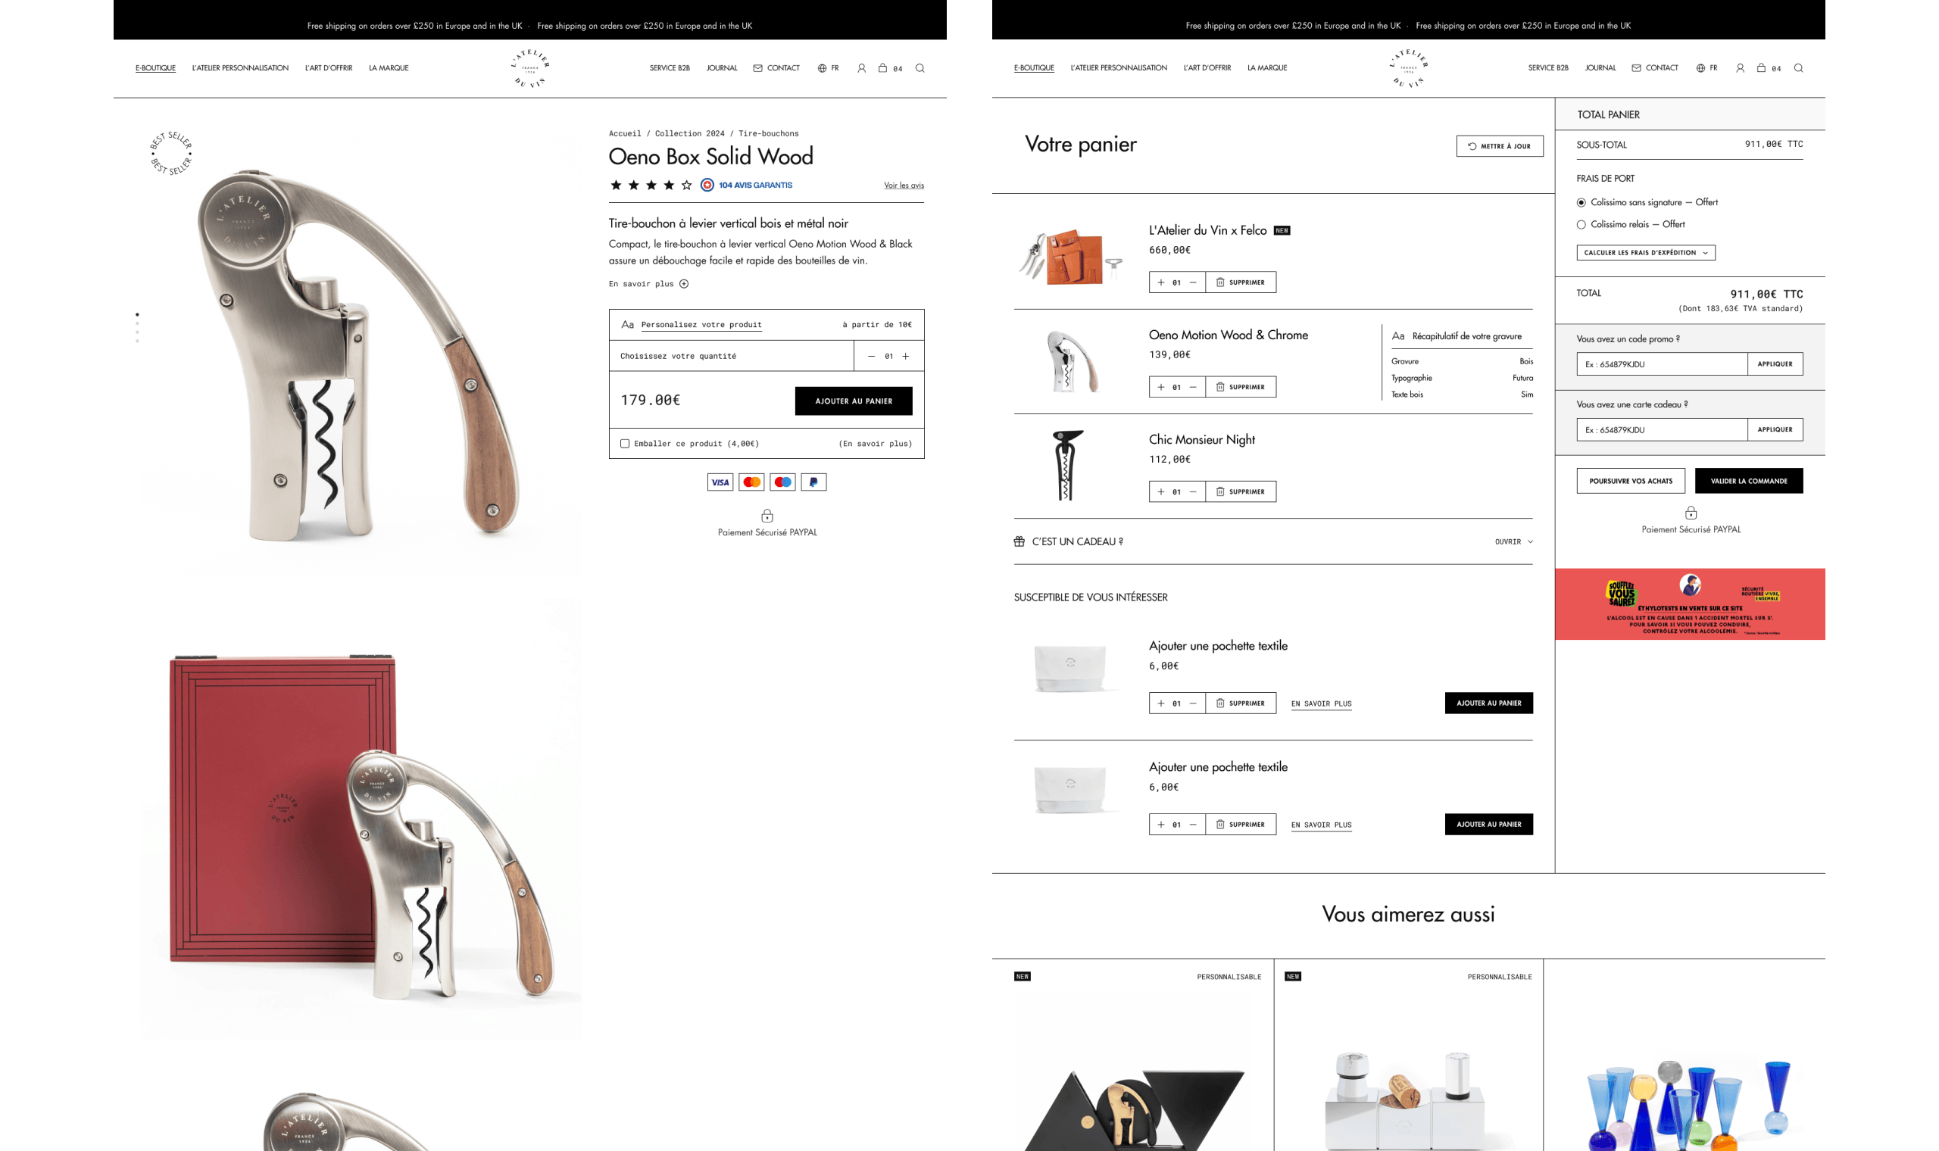This screenshot has width=1939, height=1151.
Task: Click Valider la commande button
Action: click(x=1748, y=481)
